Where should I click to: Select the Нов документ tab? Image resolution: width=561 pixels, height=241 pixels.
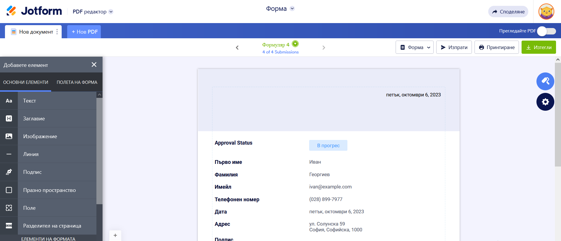[x=33, y=32]
